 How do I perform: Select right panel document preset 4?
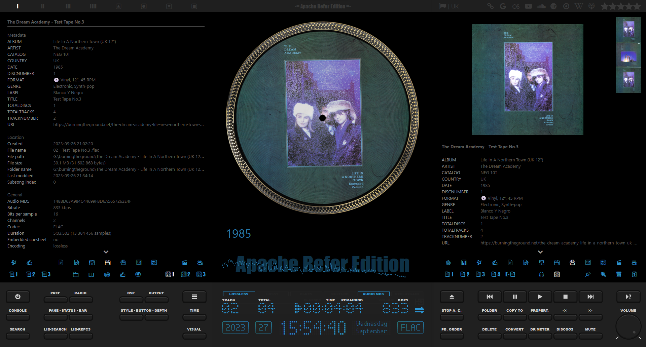point(496,274)
